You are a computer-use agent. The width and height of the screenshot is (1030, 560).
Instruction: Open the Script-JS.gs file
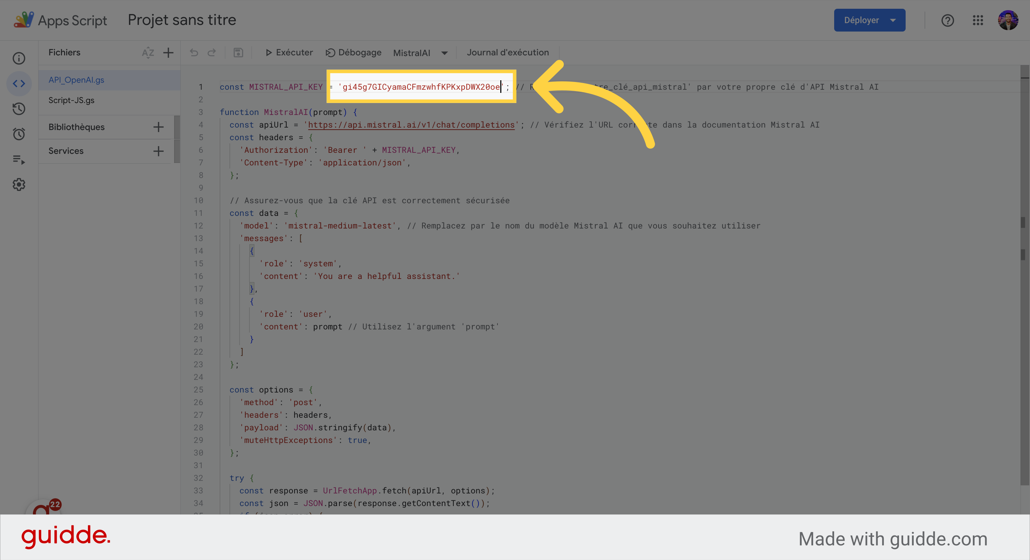71,100
